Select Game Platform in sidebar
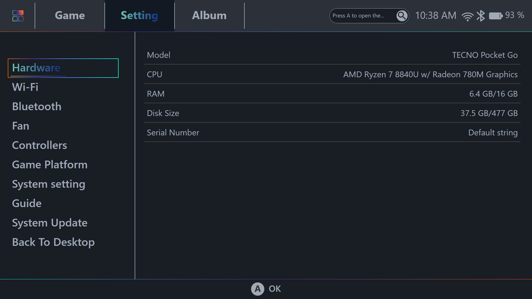This screenshot has height=299, width=532. click(x=50, y=165)
